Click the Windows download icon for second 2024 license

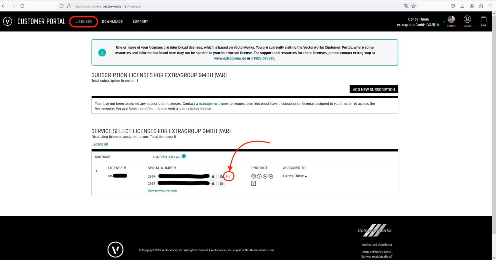pyautogui.click(x=222, y=183)
